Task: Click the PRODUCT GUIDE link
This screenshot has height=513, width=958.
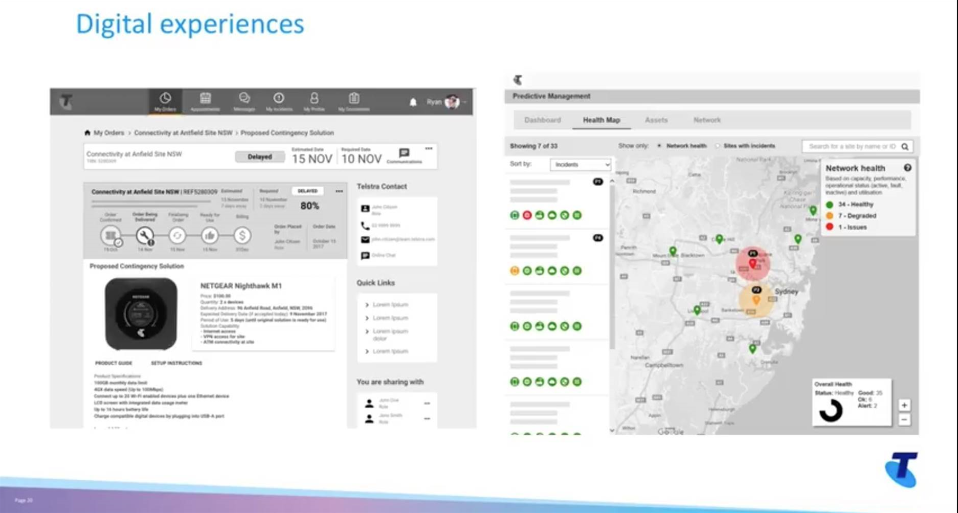Action: [114, 363]
